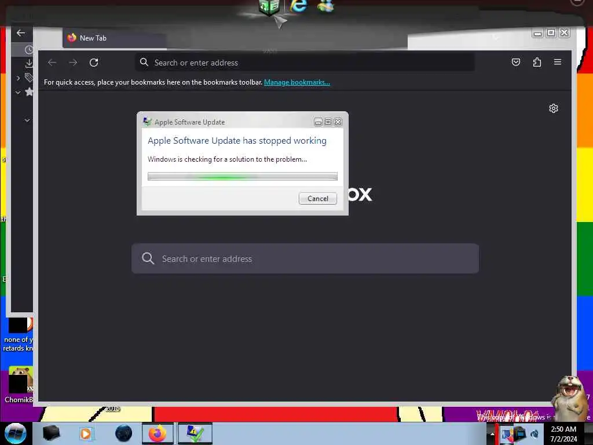Open the Windows Start orb
Image resolution: width=593 pixels, height=445 pixels.
pyautogui.click(x=15, y=433)
